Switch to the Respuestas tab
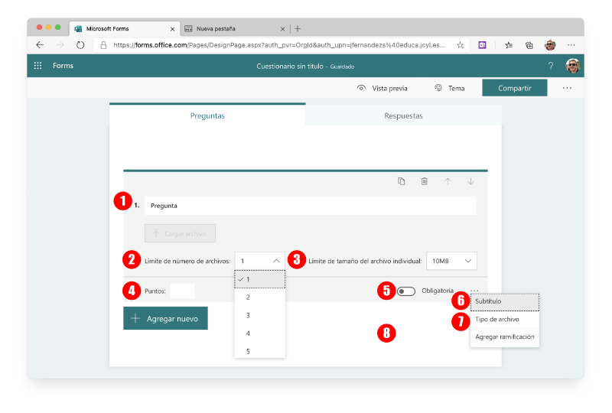 404,115
